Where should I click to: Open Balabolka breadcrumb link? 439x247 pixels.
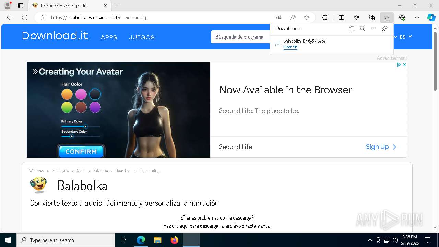coord(100,171)
